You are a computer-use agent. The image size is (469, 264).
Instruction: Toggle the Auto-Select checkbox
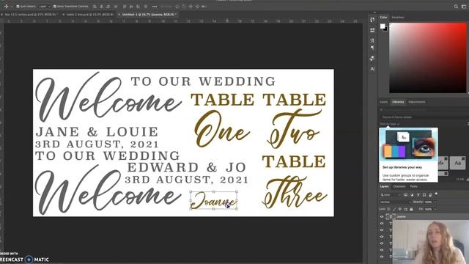(18, 7)
